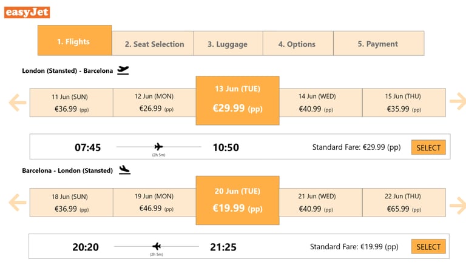Jump to the Payment step tab
The height and width of the screenshot is (279, 466).
pos(378,44)
